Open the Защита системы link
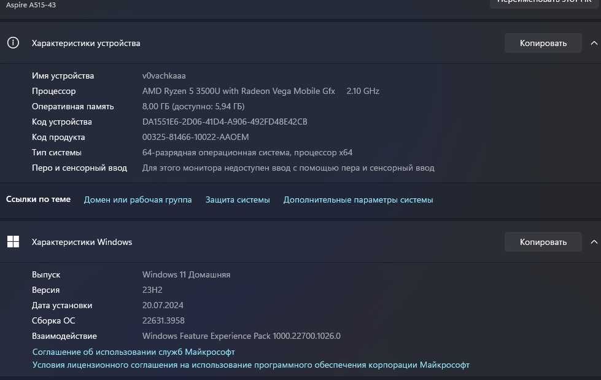Image resolution: width=601 pixels, height=380 pixels. tap(238, 200)
